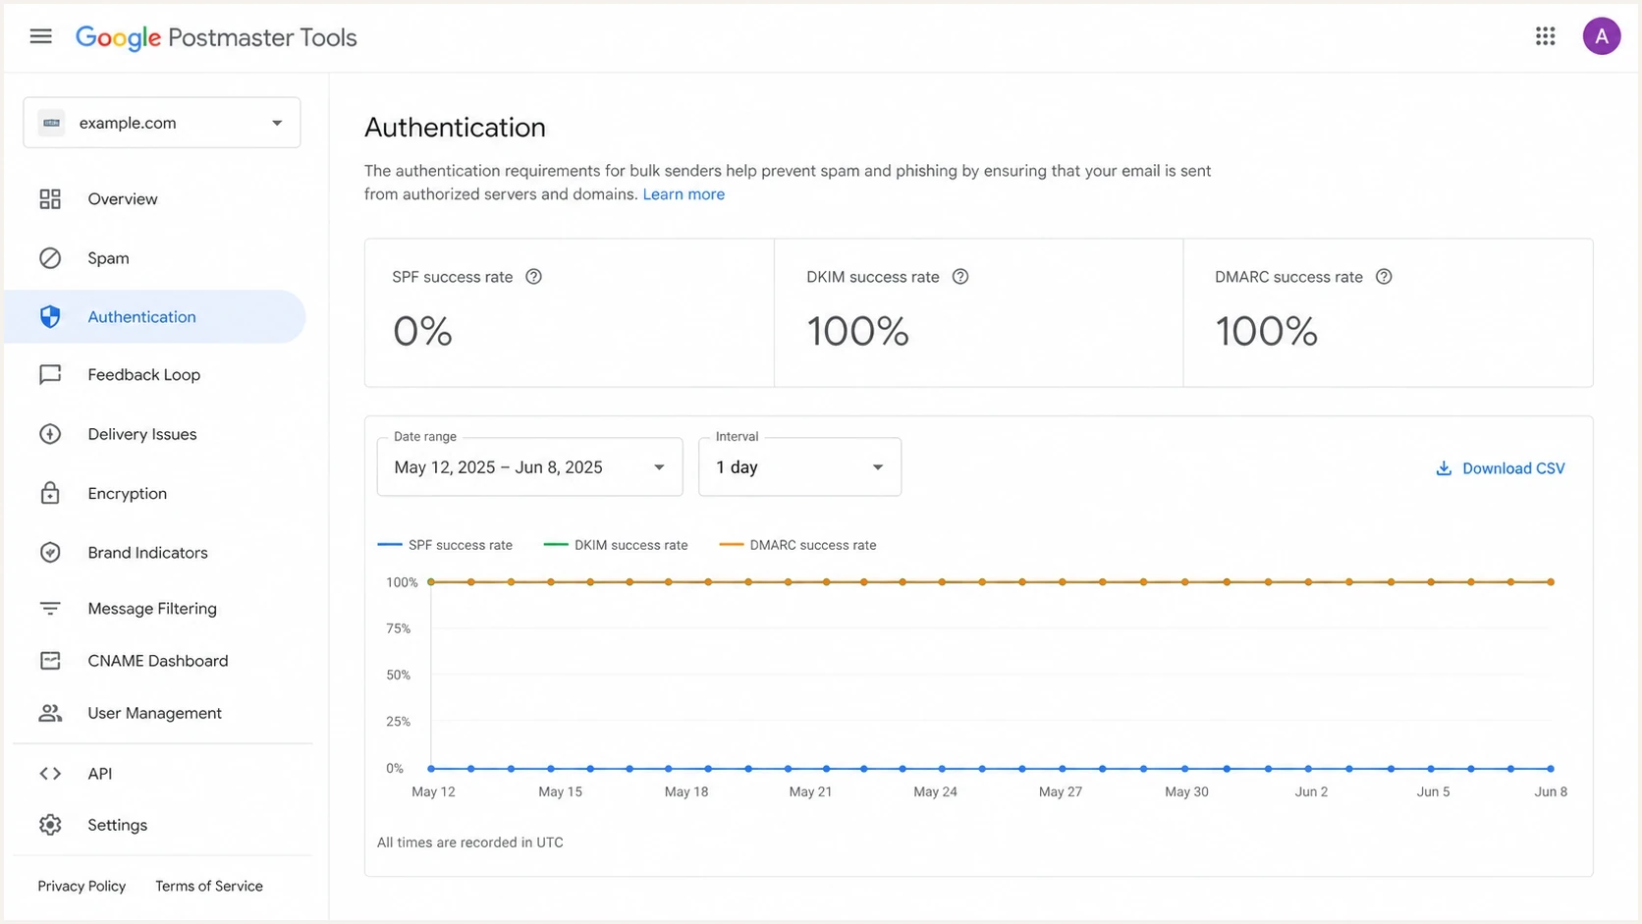
Task: Click the 75% axis label
Action: (399, 628)
